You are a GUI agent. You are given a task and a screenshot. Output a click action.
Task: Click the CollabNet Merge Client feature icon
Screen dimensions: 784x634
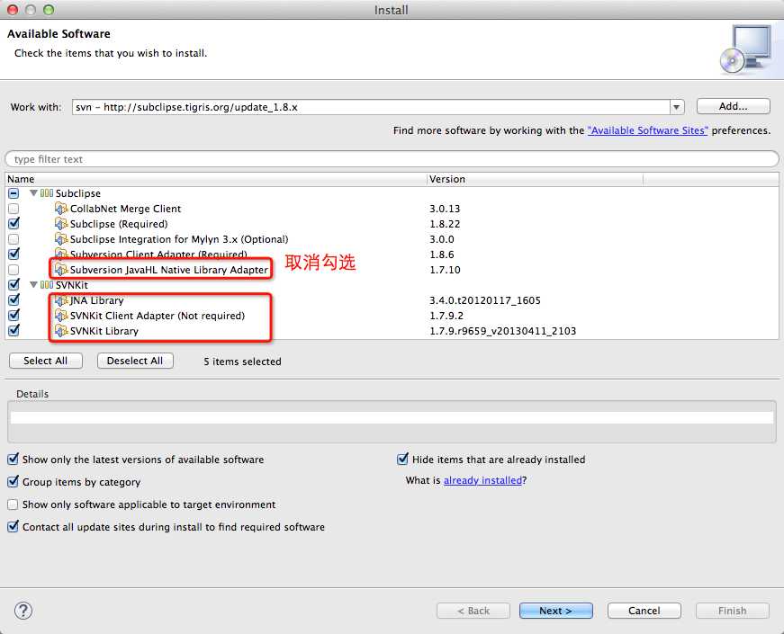click(x=61, y=209)
